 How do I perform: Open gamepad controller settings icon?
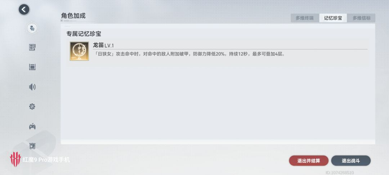coord(32,126)
